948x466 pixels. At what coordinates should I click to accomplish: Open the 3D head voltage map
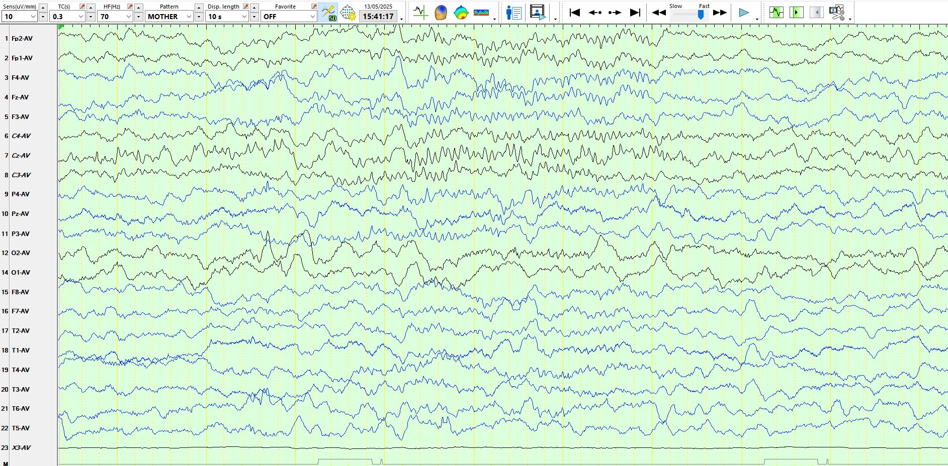point(441,13)
